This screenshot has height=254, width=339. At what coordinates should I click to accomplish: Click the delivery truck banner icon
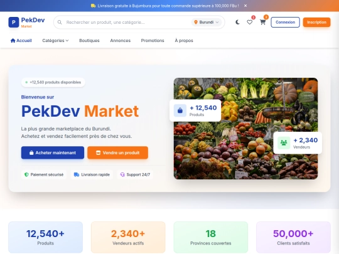click(93, 6)
